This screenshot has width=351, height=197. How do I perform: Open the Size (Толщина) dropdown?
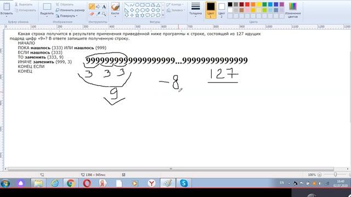pos(195,10)
